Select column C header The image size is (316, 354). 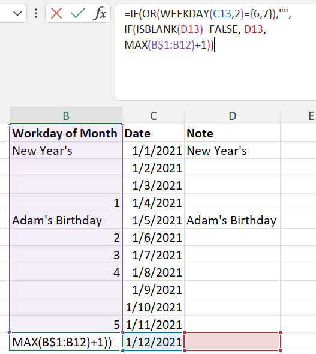click(x=154, y=116)
